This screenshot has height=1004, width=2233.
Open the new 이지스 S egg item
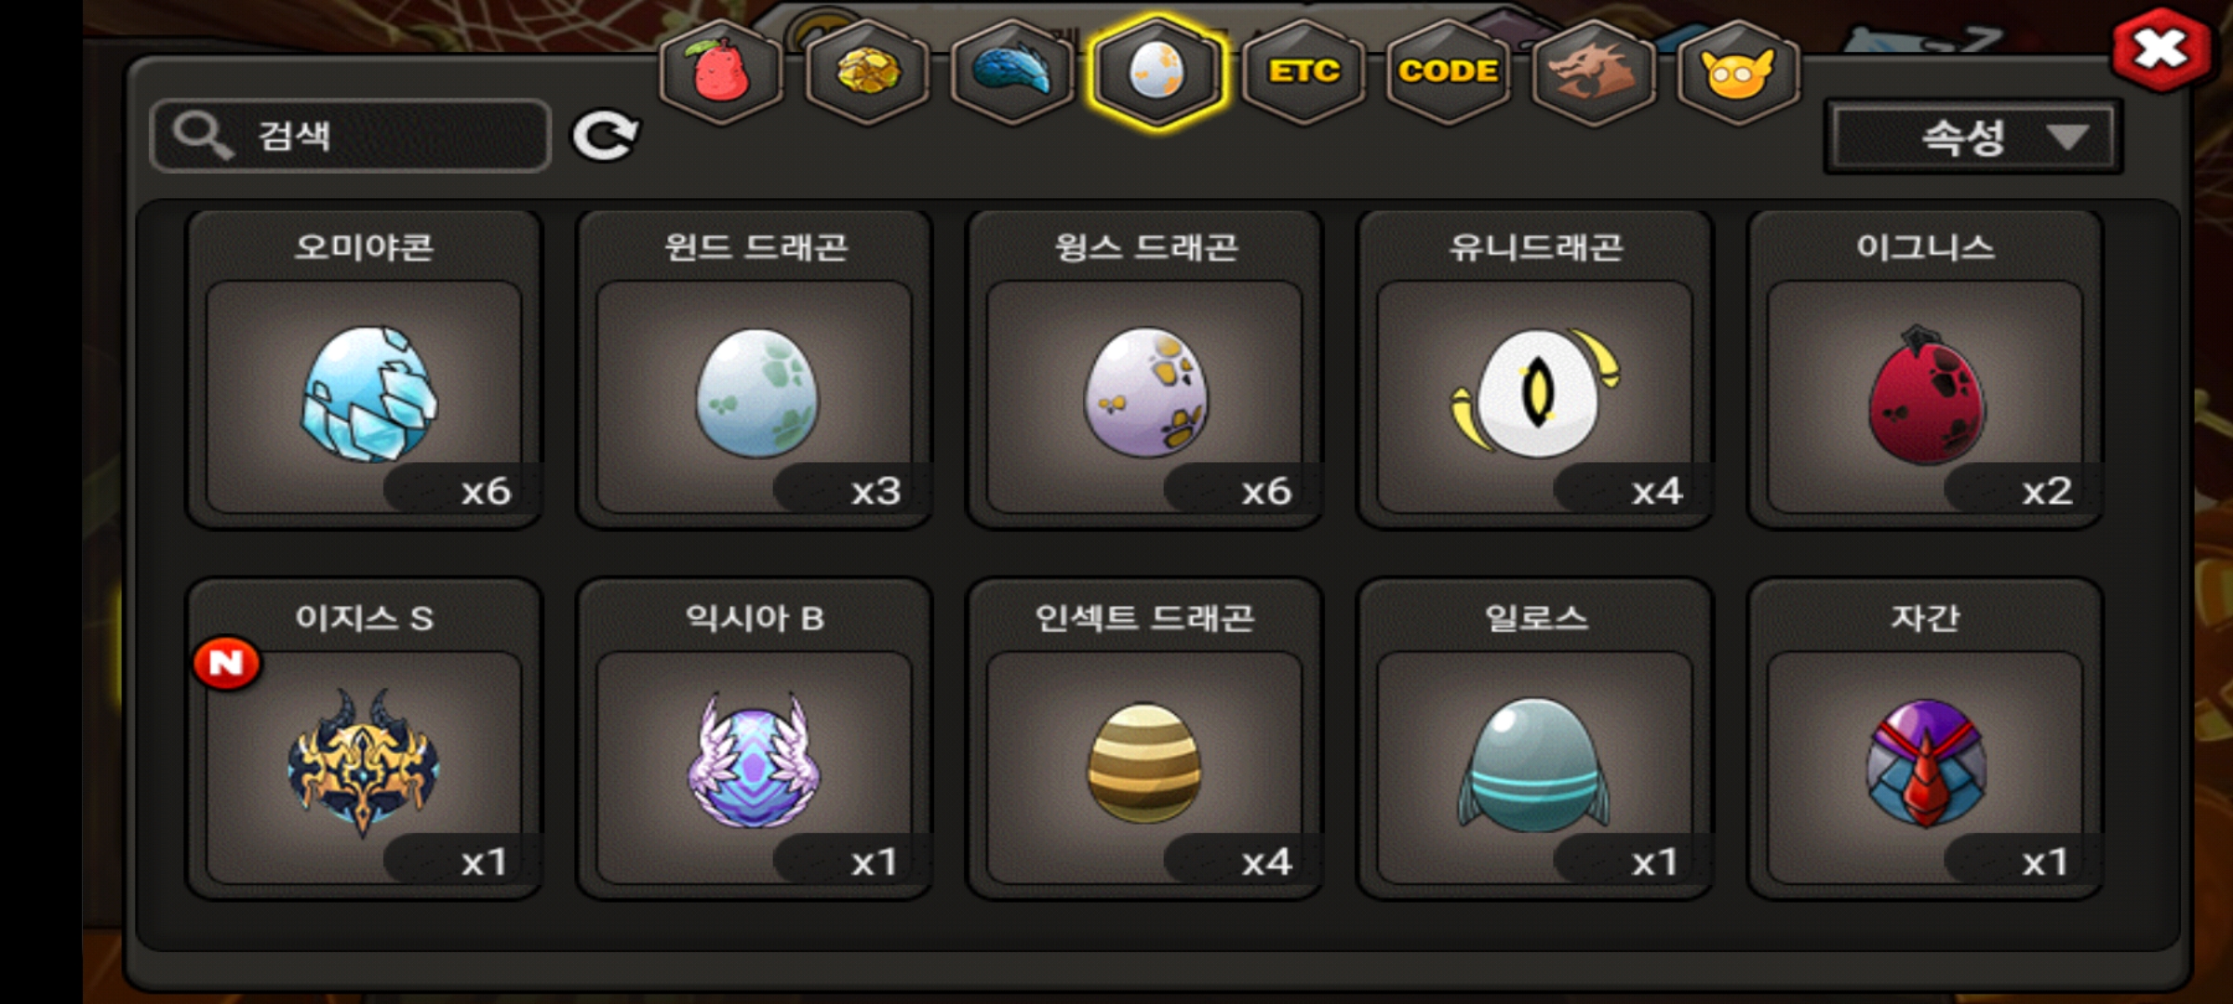[x=365, y=739]
